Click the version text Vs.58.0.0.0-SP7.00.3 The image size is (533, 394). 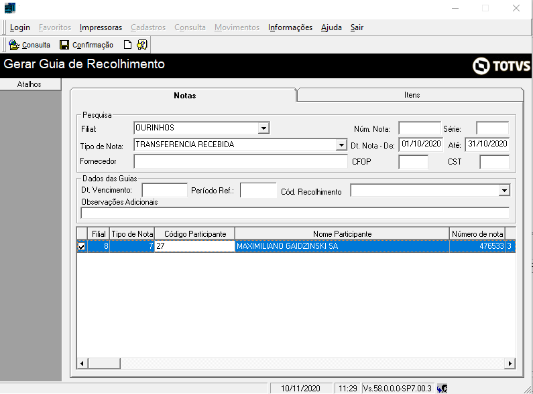[397, 388]
